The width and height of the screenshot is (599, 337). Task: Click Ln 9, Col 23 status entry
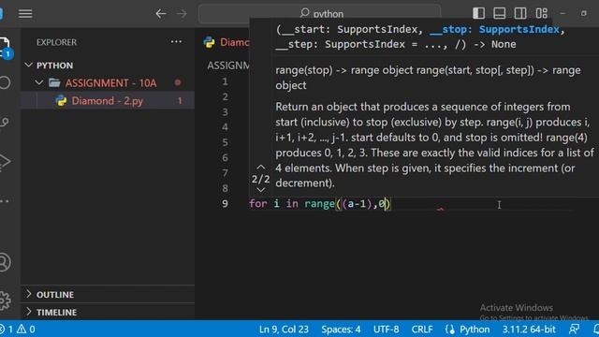point(284,330)
